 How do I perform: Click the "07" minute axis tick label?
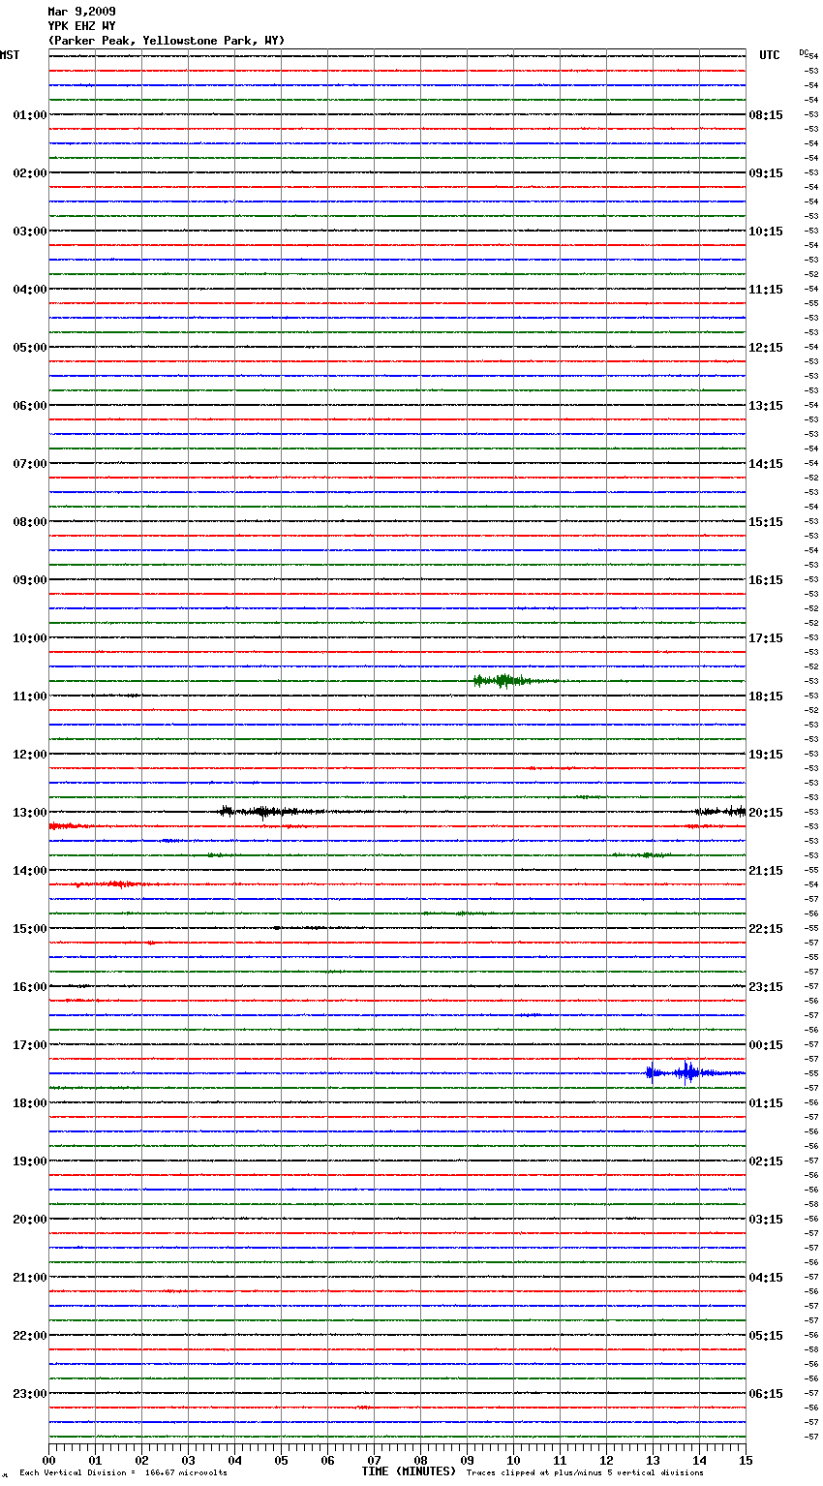(374, 1461)
